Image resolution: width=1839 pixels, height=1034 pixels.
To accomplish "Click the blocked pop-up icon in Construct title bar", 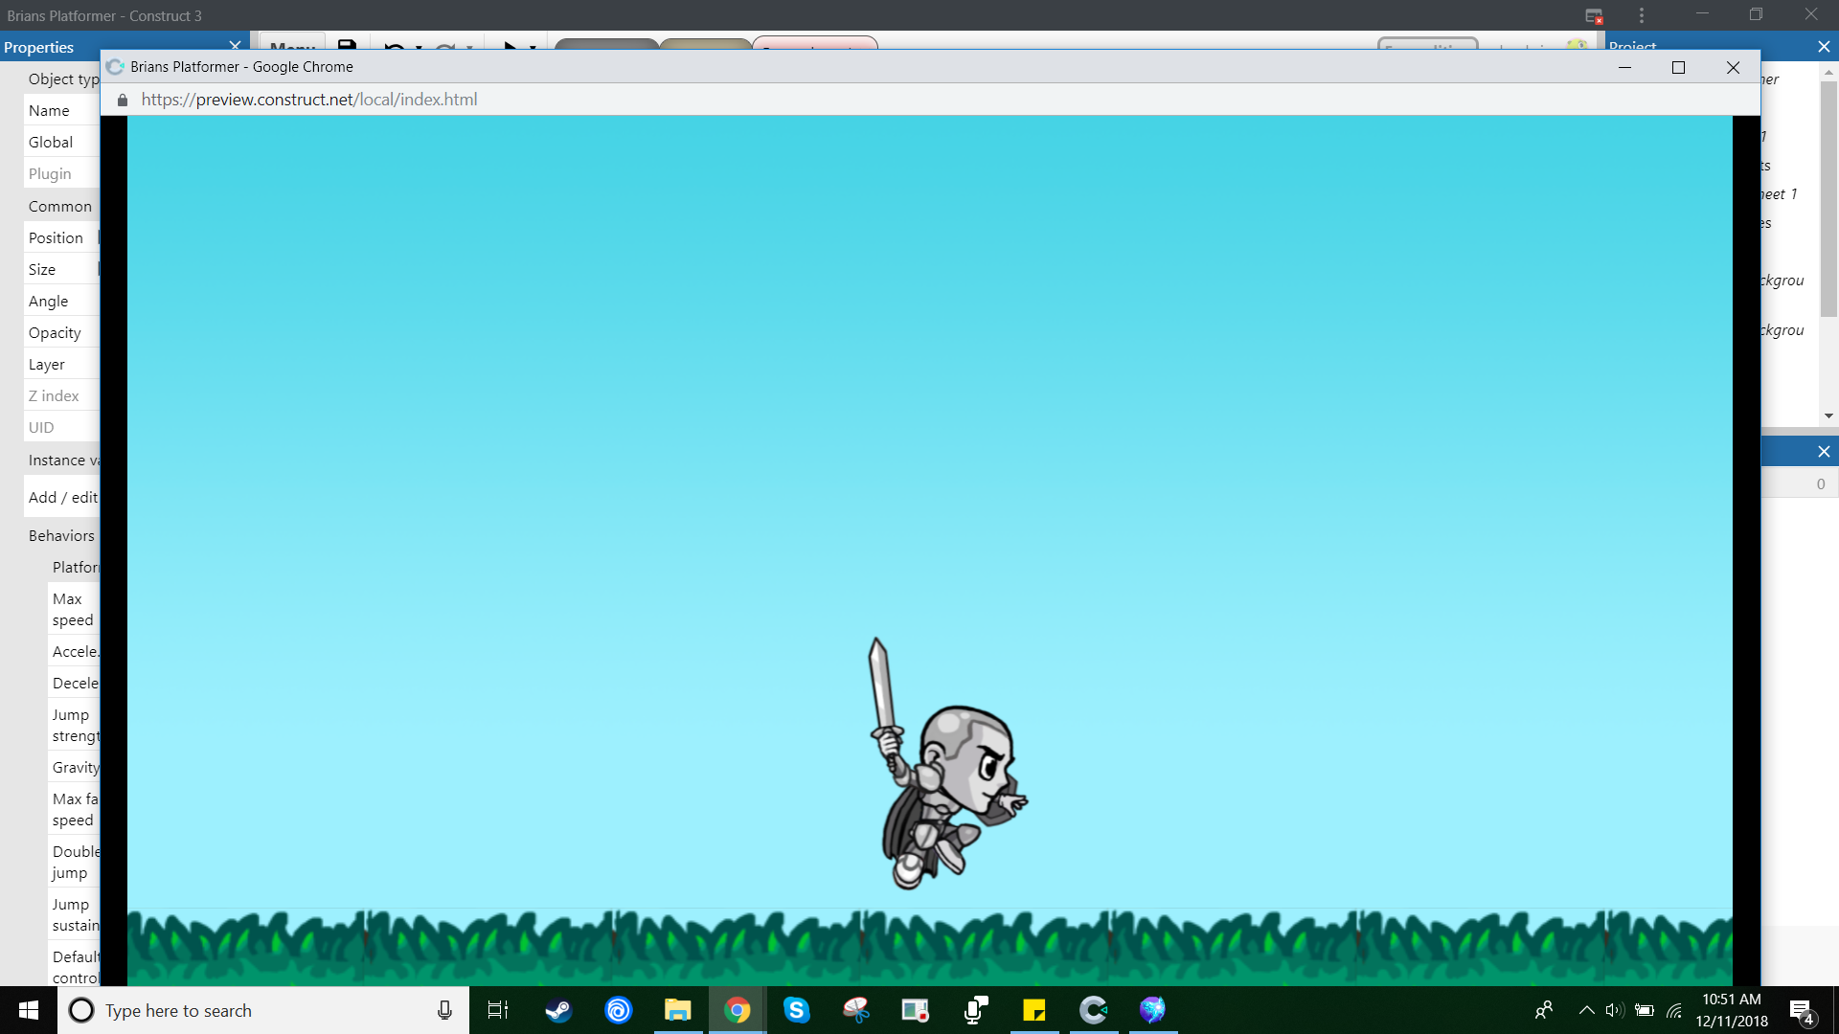I will point(1594,15).
